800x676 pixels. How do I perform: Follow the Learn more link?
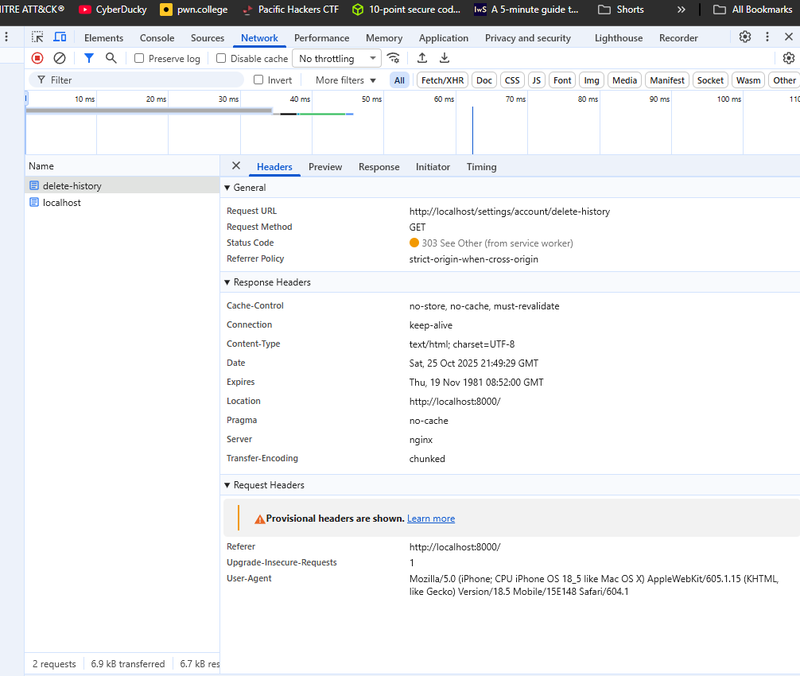(x=431, y=519)
